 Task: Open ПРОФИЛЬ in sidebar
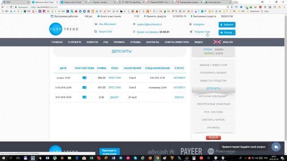click(213, 127)
